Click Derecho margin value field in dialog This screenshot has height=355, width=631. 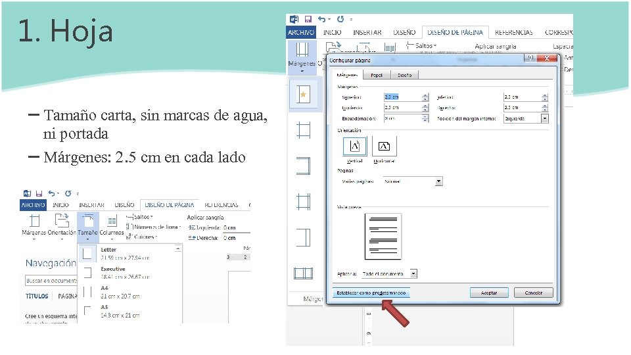click(523, 108)
